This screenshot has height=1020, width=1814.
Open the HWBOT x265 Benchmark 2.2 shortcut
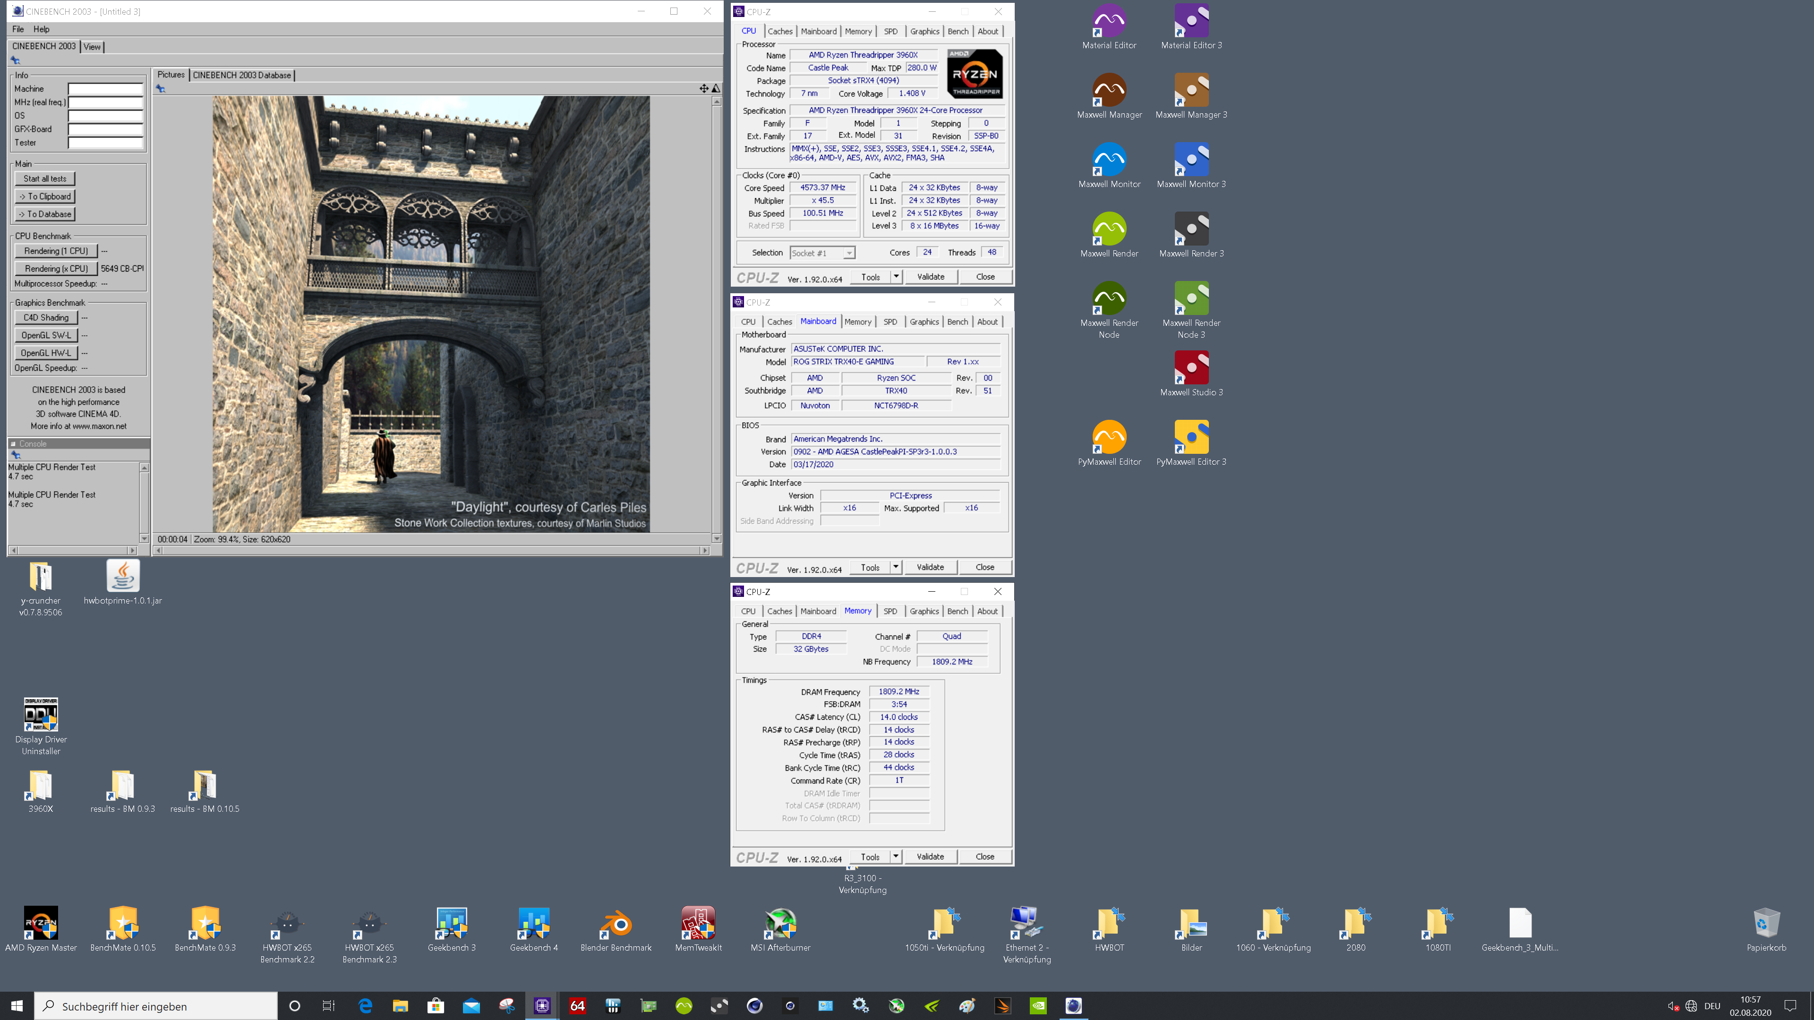click(287, 935)
